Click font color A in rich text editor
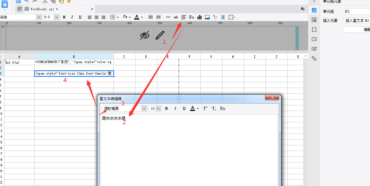Viewport: 370px width, 186px height. point(193,109)
